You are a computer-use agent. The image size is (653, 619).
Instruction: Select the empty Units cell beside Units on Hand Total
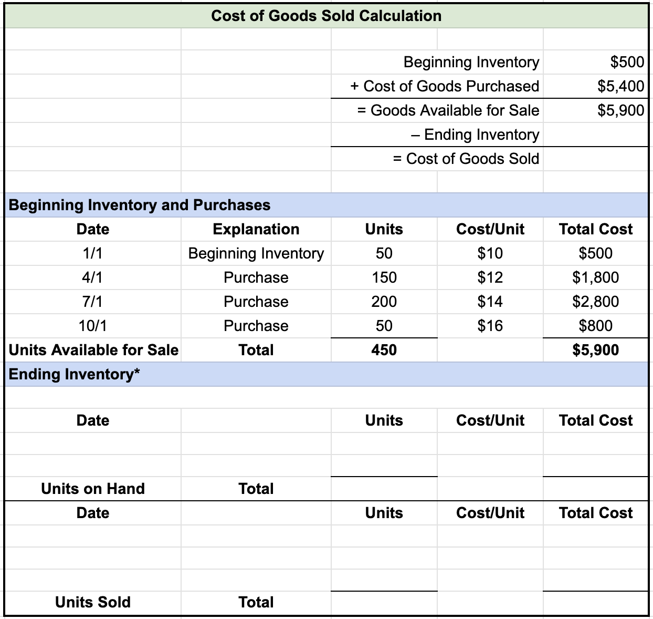(x=384, y=489)
